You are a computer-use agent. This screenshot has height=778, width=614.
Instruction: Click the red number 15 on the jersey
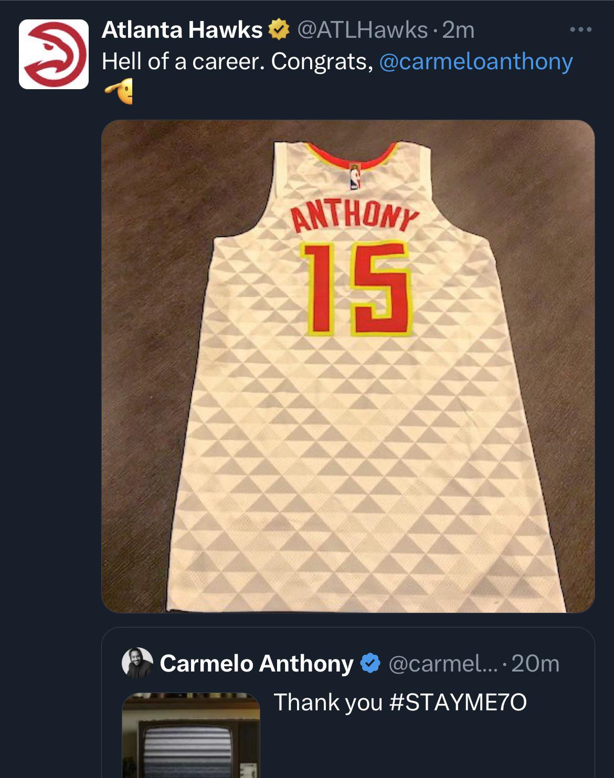tap(356, 288)
